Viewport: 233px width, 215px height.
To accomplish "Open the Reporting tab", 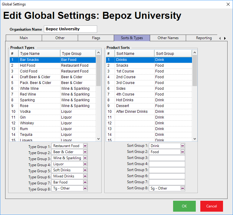I will [x=204, y=38].
